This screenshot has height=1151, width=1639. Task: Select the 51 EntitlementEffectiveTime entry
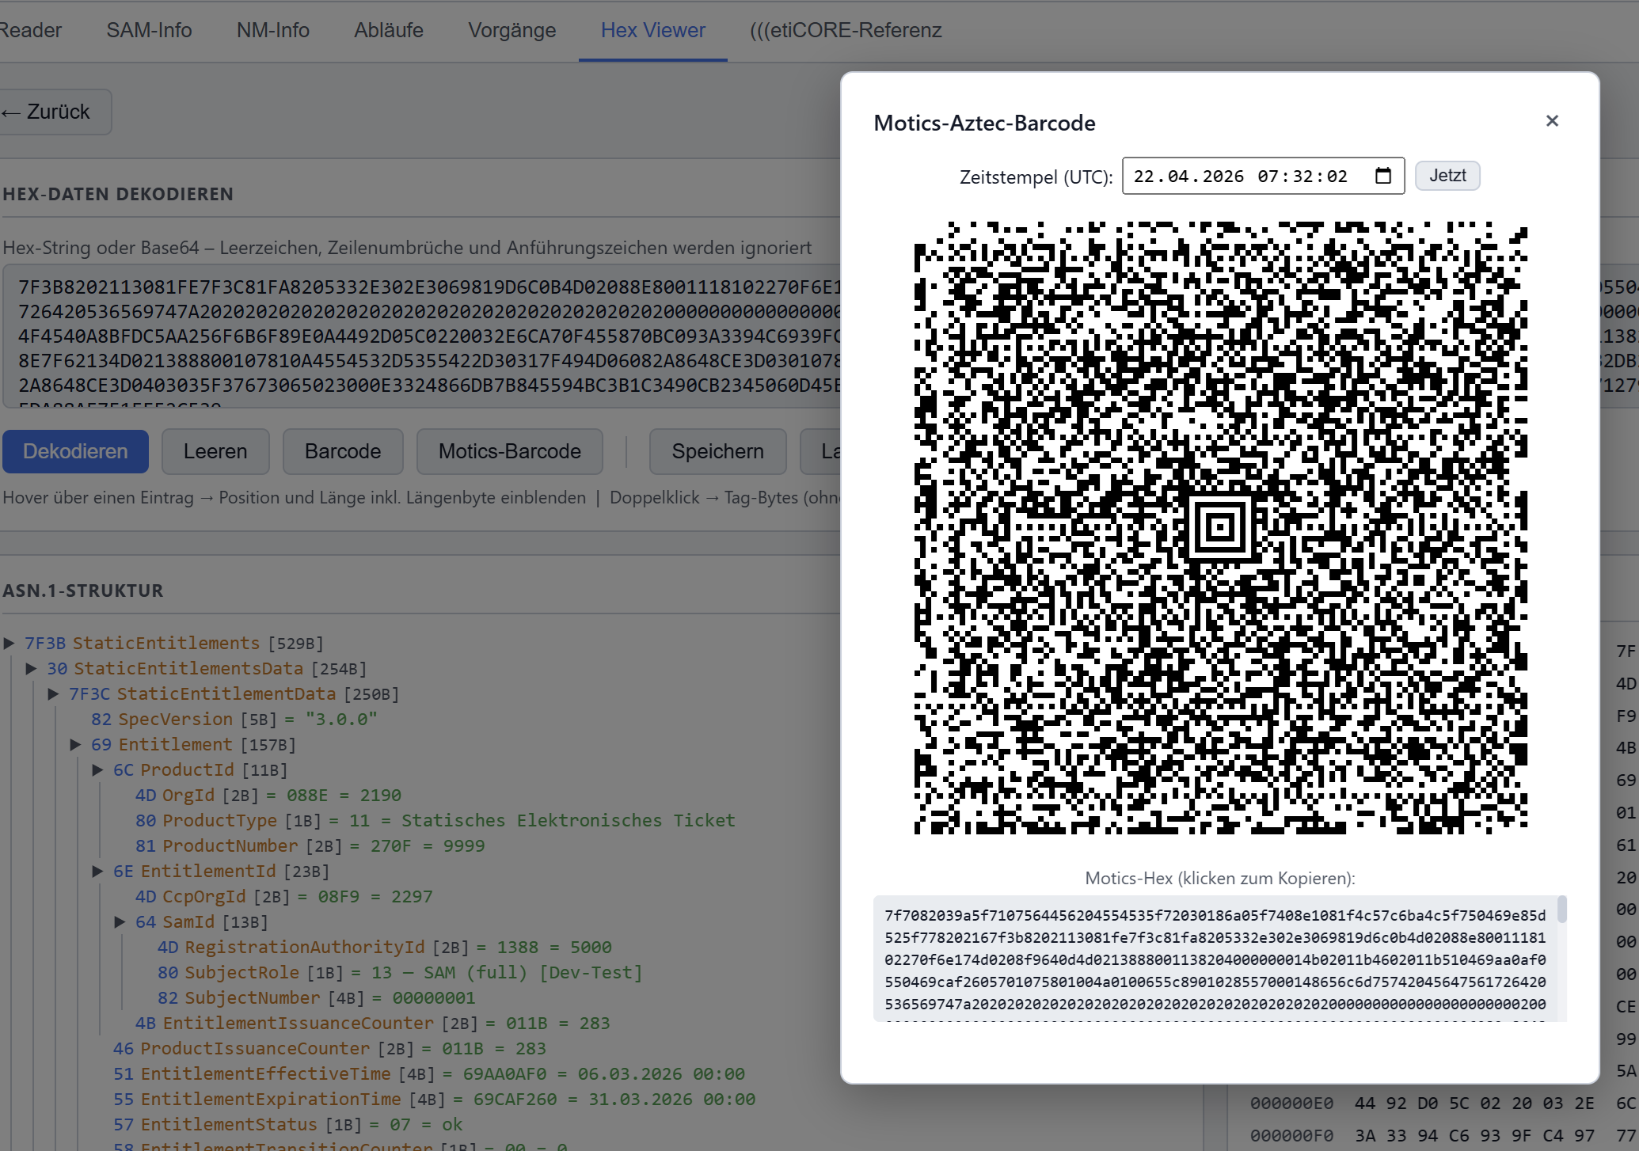click(429, 1073)
